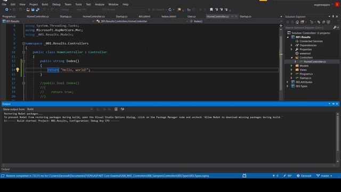Viewport: 341px width, 192px height.
Task: Toggle word wrap in the Output window
Action: (x=123, y=109)
